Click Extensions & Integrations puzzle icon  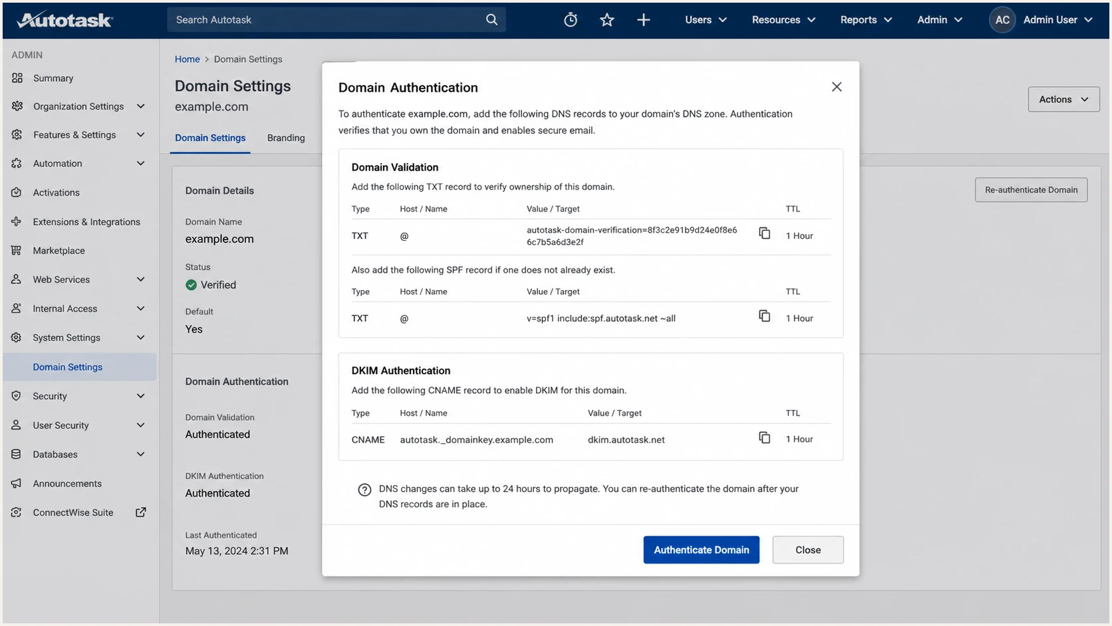[x=17, y=222]
